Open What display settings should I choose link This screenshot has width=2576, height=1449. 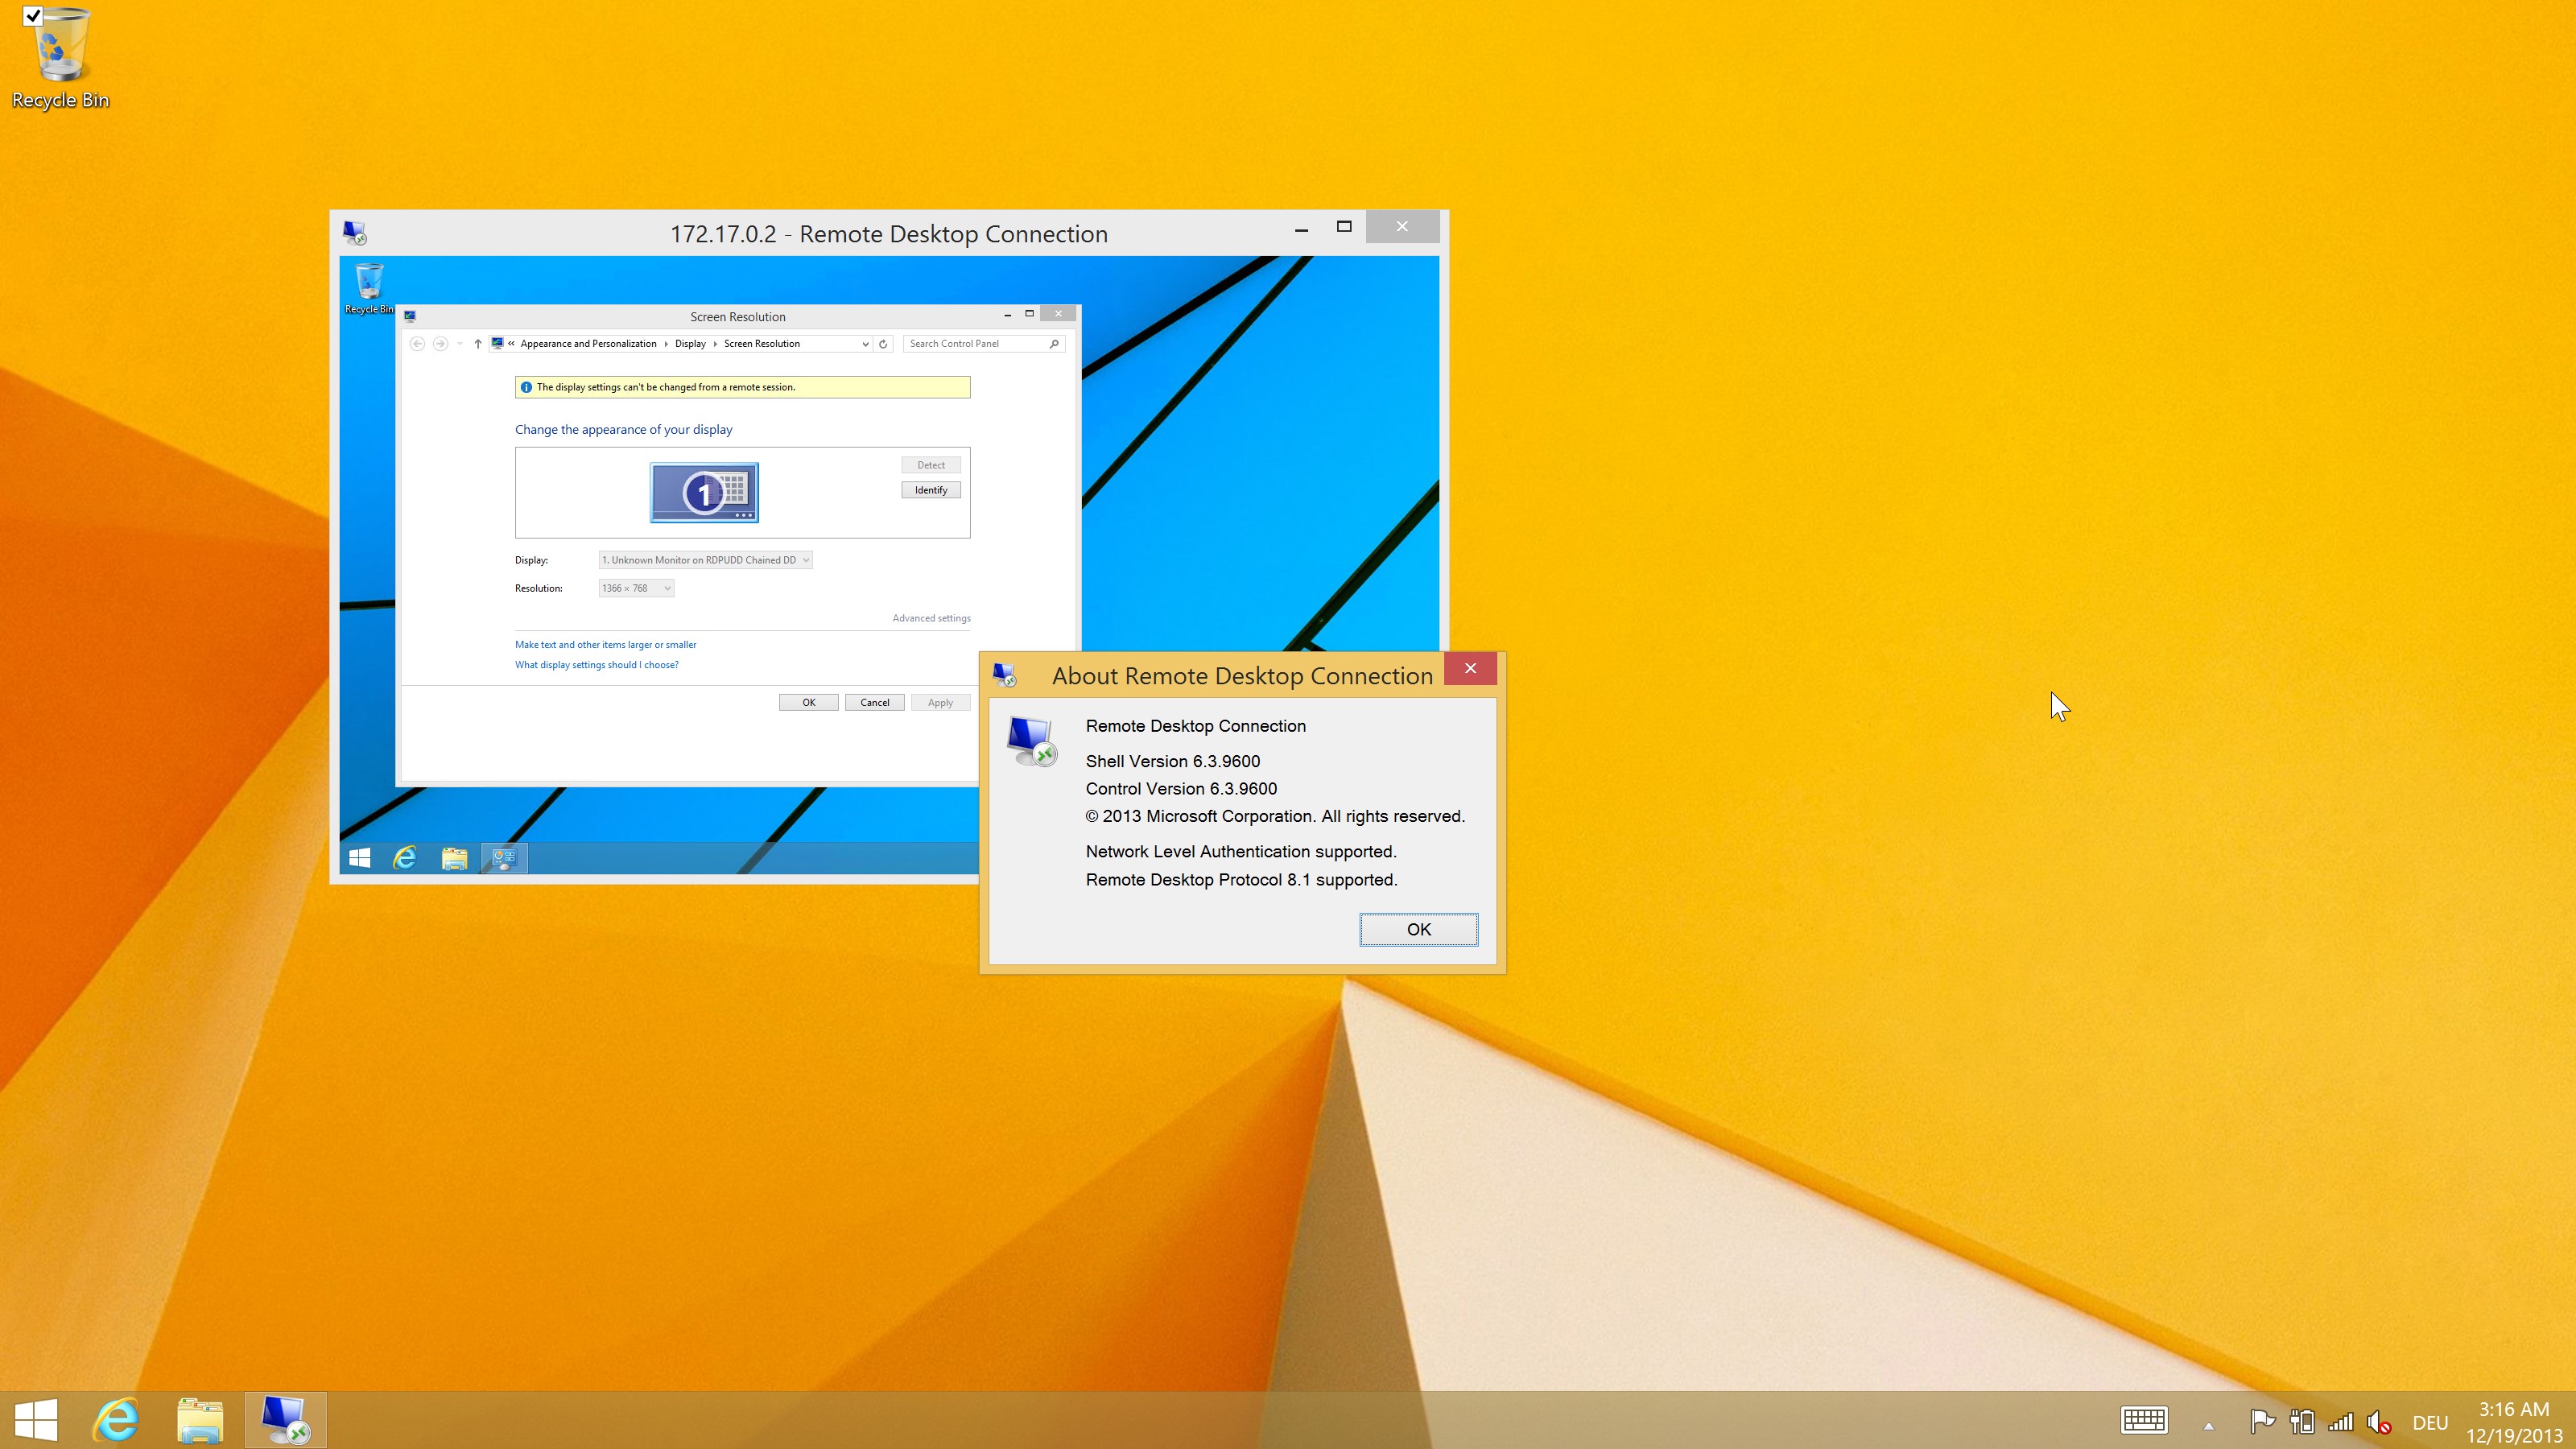596,665
